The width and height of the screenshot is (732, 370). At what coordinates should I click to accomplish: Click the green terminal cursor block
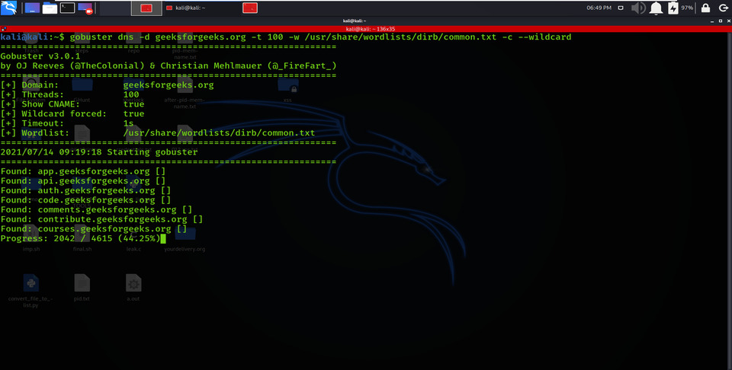point(163,238)
